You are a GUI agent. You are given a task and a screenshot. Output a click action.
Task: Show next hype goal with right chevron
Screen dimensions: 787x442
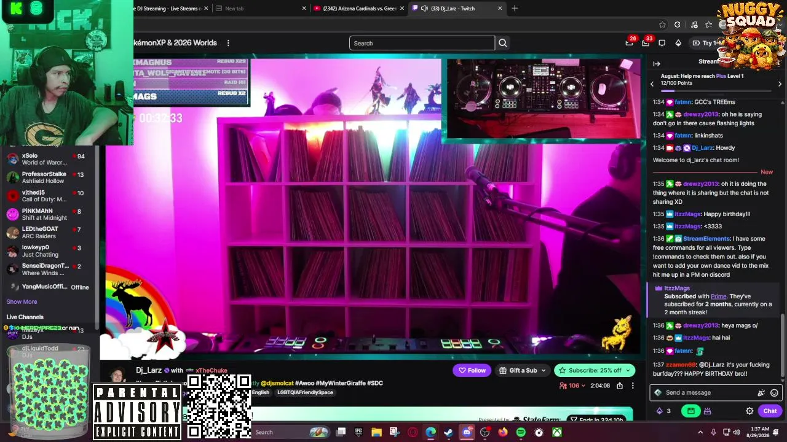tap(780, 84)
